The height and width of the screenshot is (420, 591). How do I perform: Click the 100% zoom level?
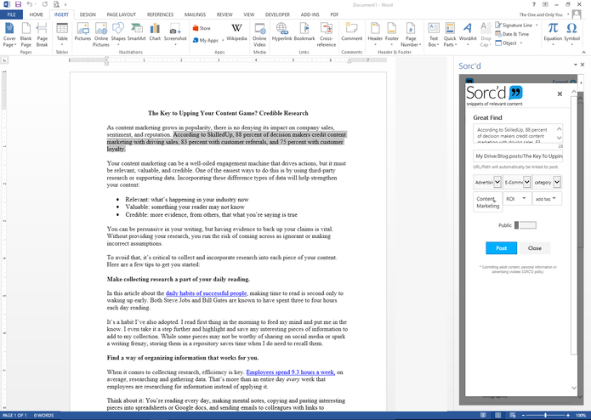coord(581,415)
